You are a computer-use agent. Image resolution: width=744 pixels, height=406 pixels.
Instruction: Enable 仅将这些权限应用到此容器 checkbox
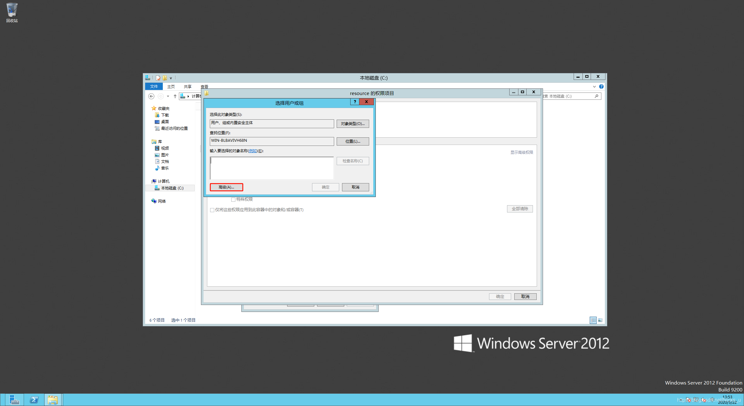[212, 210]
